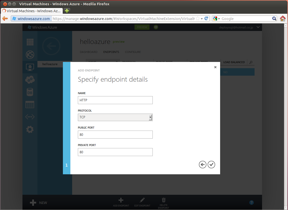Click Delete Endpoint trash icon
This screenshot has width=288, height=210.
[x=163, y=200]
